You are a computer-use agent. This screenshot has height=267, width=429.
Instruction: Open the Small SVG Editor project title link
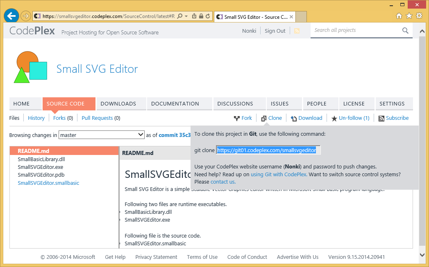97,69
